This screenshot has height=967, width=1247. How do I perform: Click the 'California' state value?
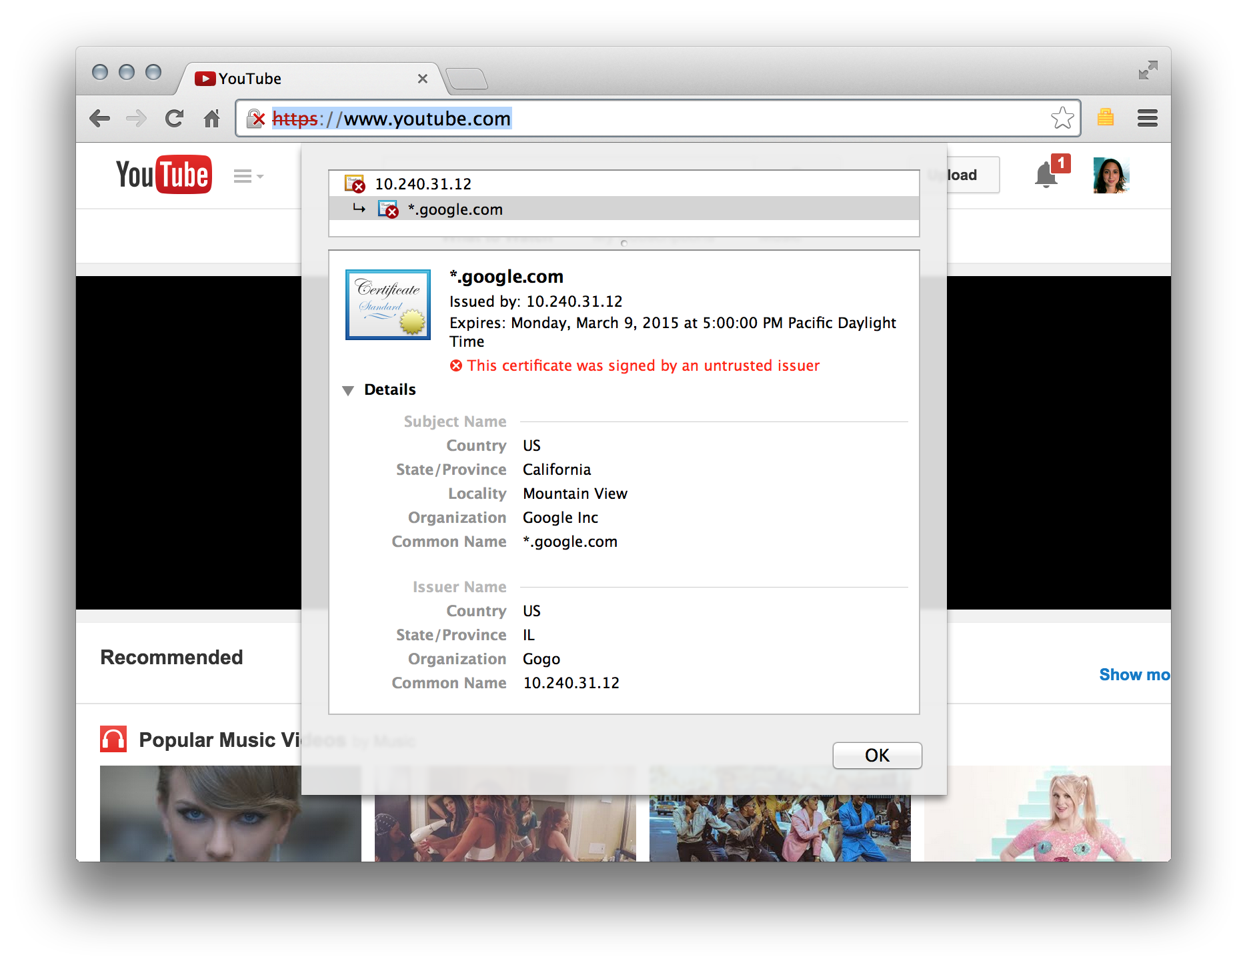tap(557, 469)
